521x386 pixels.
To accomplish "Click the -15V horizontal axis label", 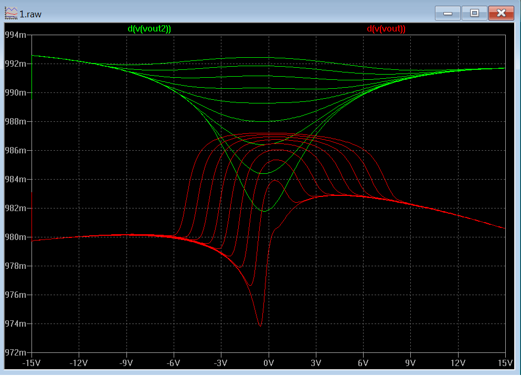I will coord(31,363).
